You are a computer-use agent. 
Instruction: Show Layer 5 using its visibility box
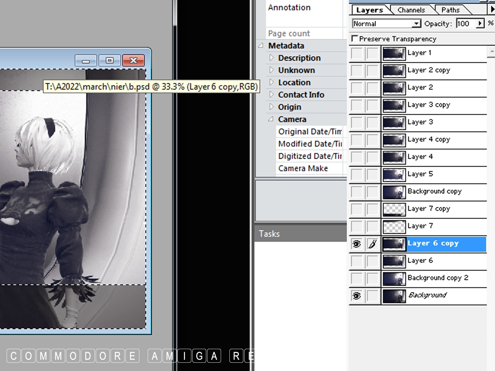pyautogui.click(x=357, y=175)
